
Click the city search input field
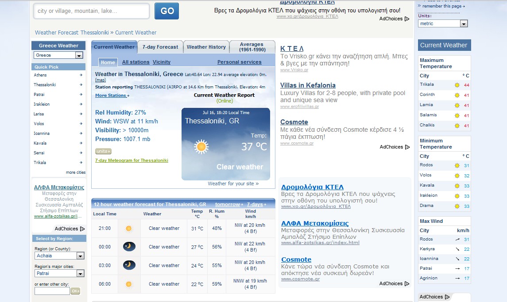[x=92, y=11]
